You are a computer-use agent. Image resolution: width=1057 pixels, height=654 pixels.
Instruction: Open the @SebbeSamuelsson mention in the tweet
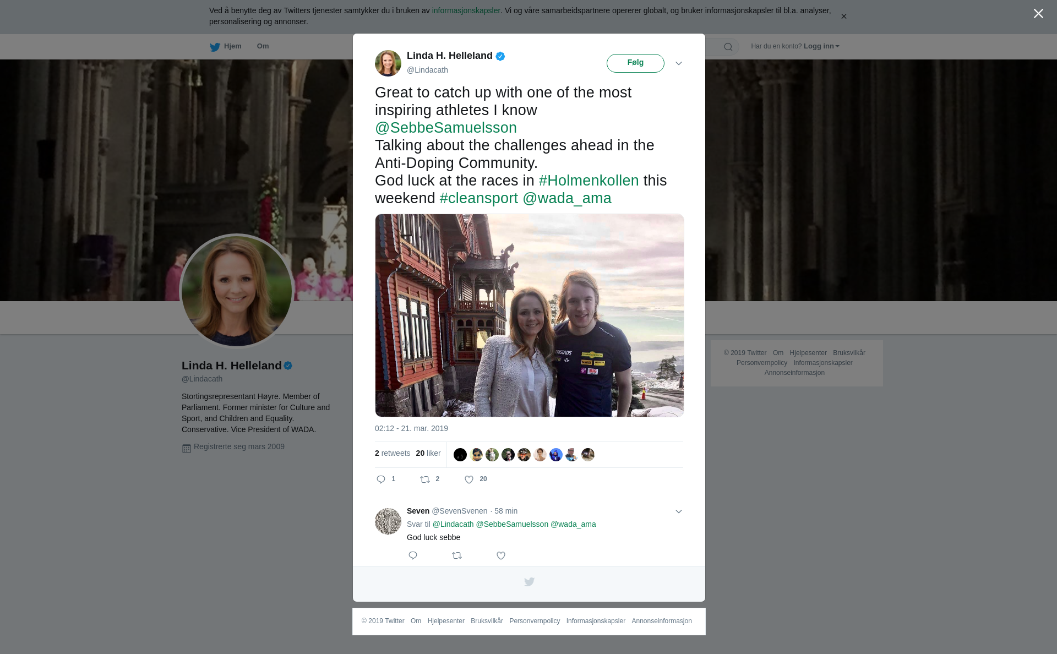446,128
